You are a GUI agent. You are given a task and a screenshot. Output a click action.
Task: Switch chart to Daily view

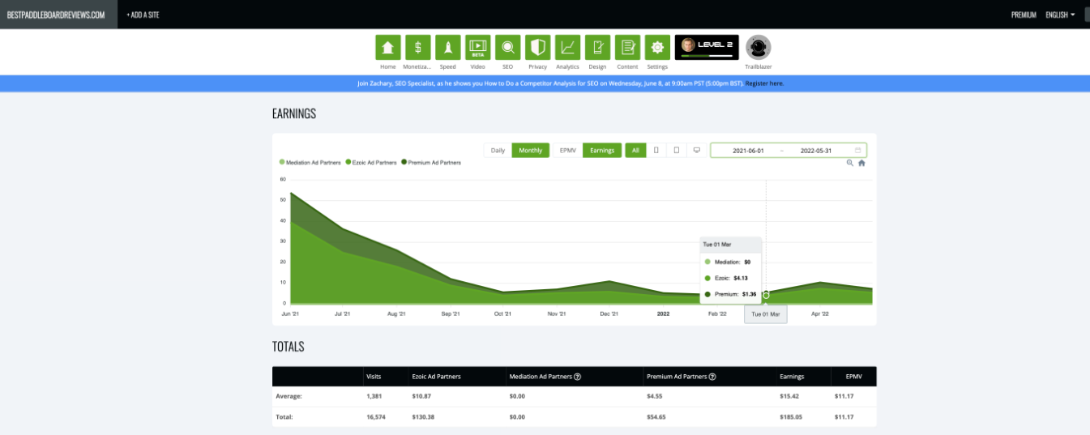click(x=498, y=151)
